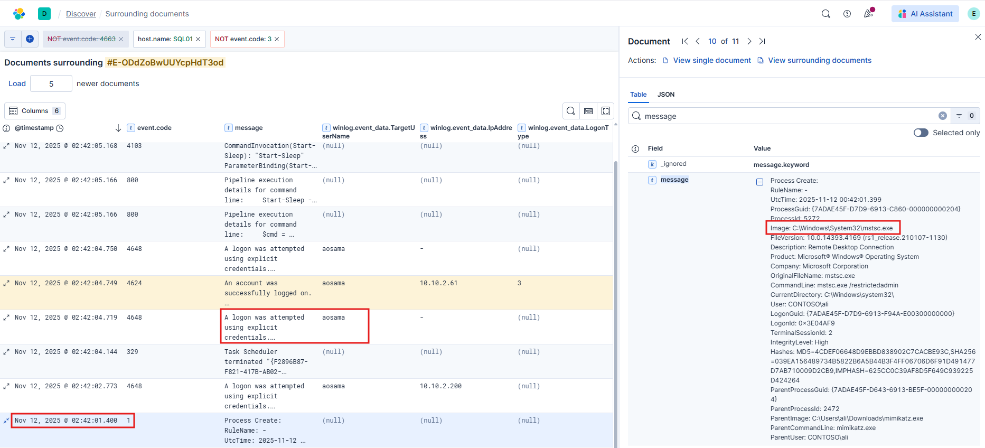Enable the Selected only switch
Screen dimensions: 985x448
click(x=921, y=133)
